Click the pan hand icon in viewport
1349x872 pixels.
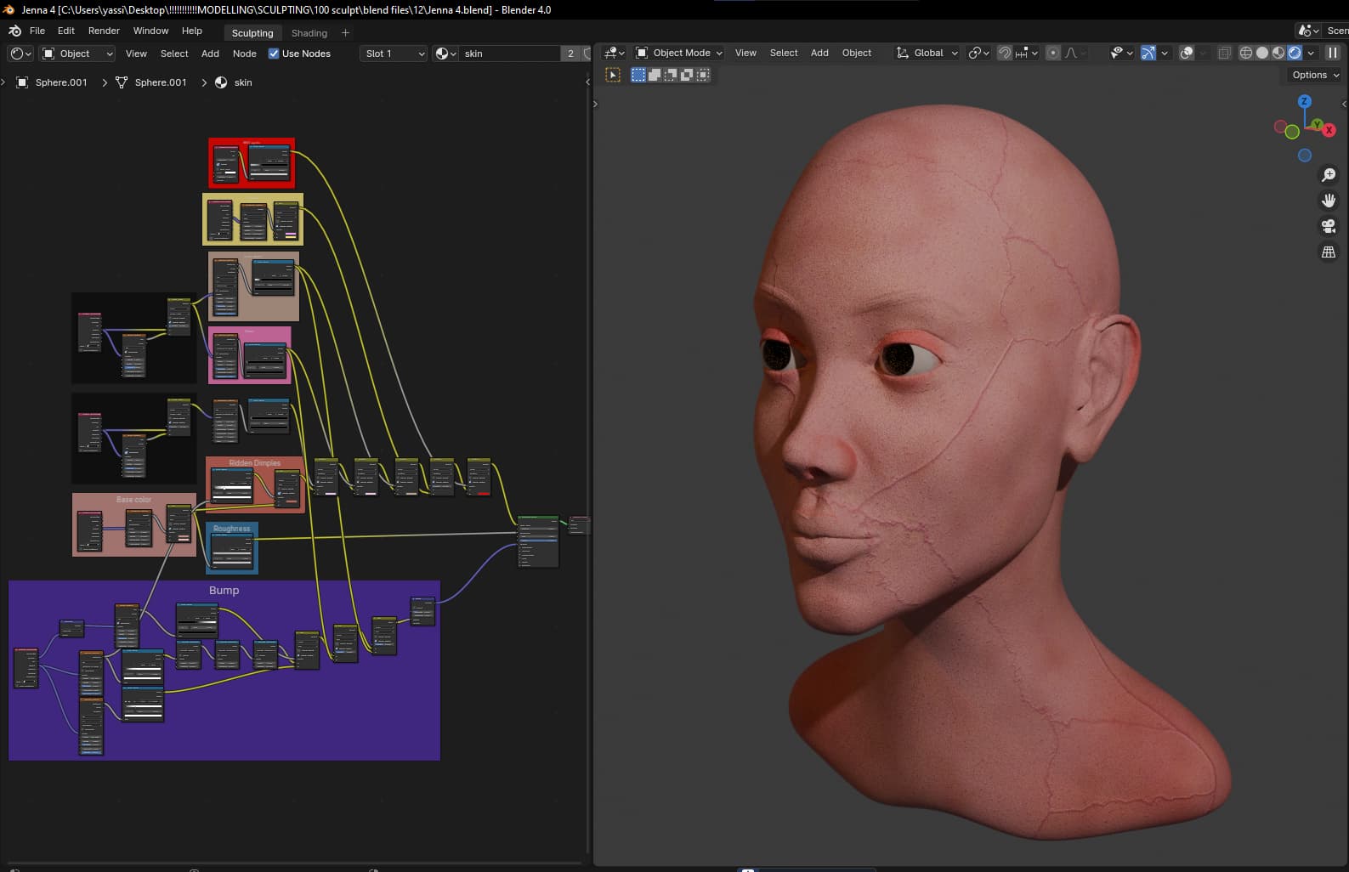pos(1328,201)
